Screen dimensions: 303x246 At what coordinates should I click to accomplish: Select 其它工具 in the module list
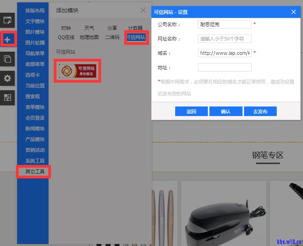click(x=35, y=172)
